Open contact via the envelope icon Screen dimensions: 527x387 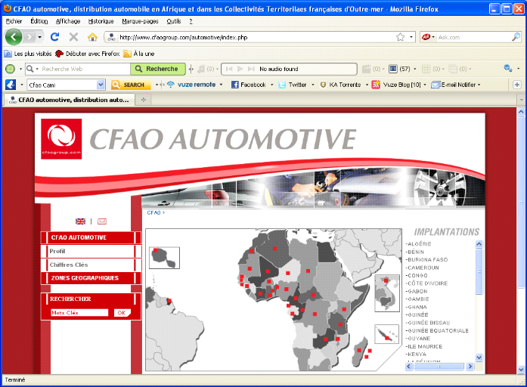[x=102, y=221]
